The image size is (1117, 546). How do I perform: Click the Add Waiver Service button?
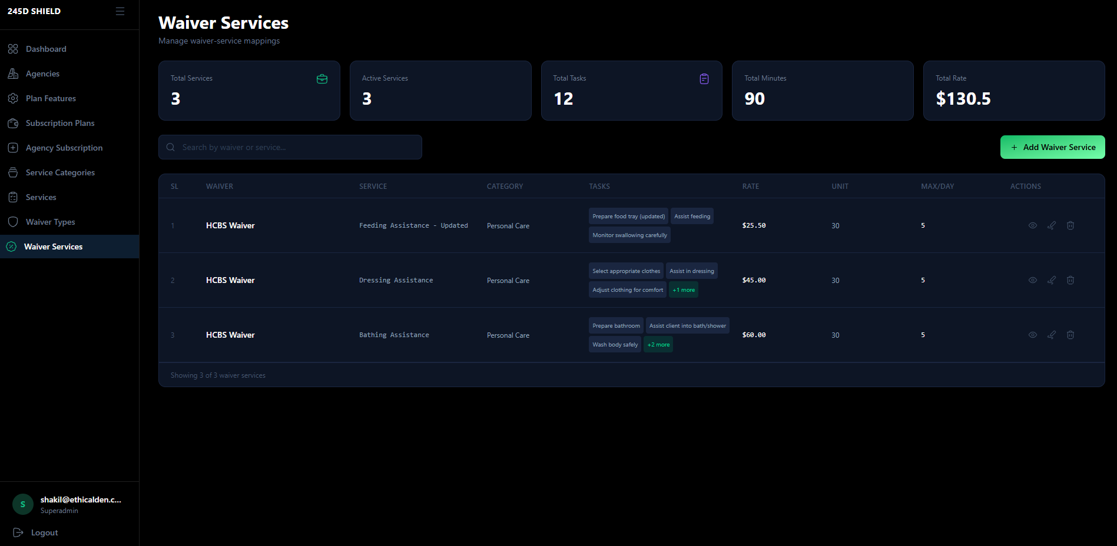tap(1052, 147)
